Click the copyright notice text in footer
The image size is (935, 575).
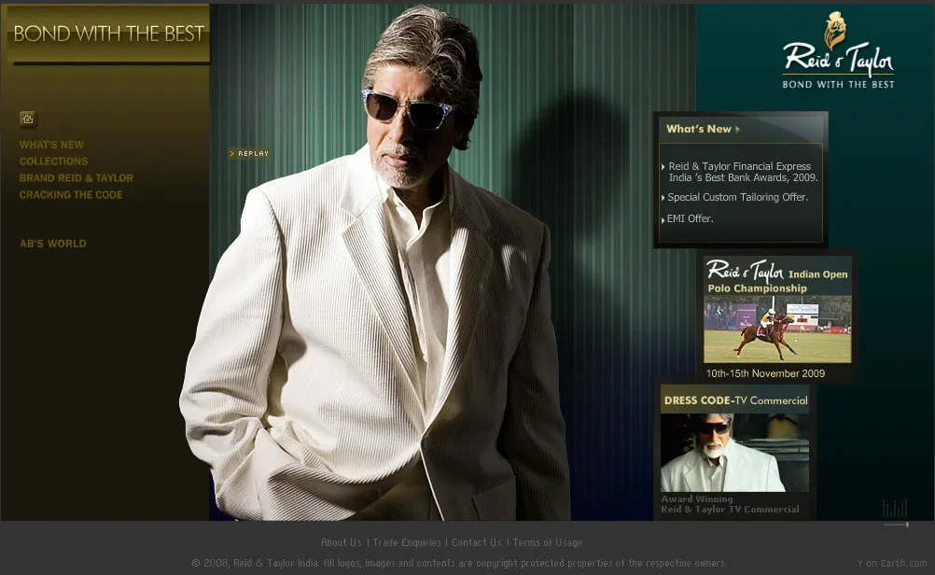pos(459,563)
